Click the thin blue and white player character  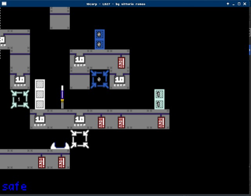[62, 97]
